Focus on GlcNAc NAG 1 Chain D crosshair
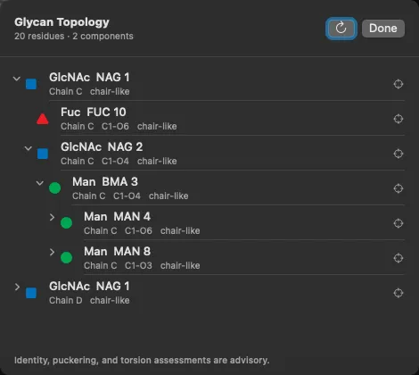Image resolution: width=419 pixels, height=375 pixels. [398, 293]
